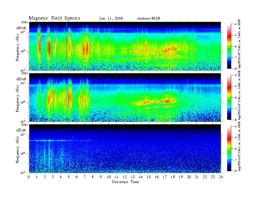This screenshot has width=263, height=203.
Task: Click hour "2" on the Universal Time axis
Action: (45, 177)
